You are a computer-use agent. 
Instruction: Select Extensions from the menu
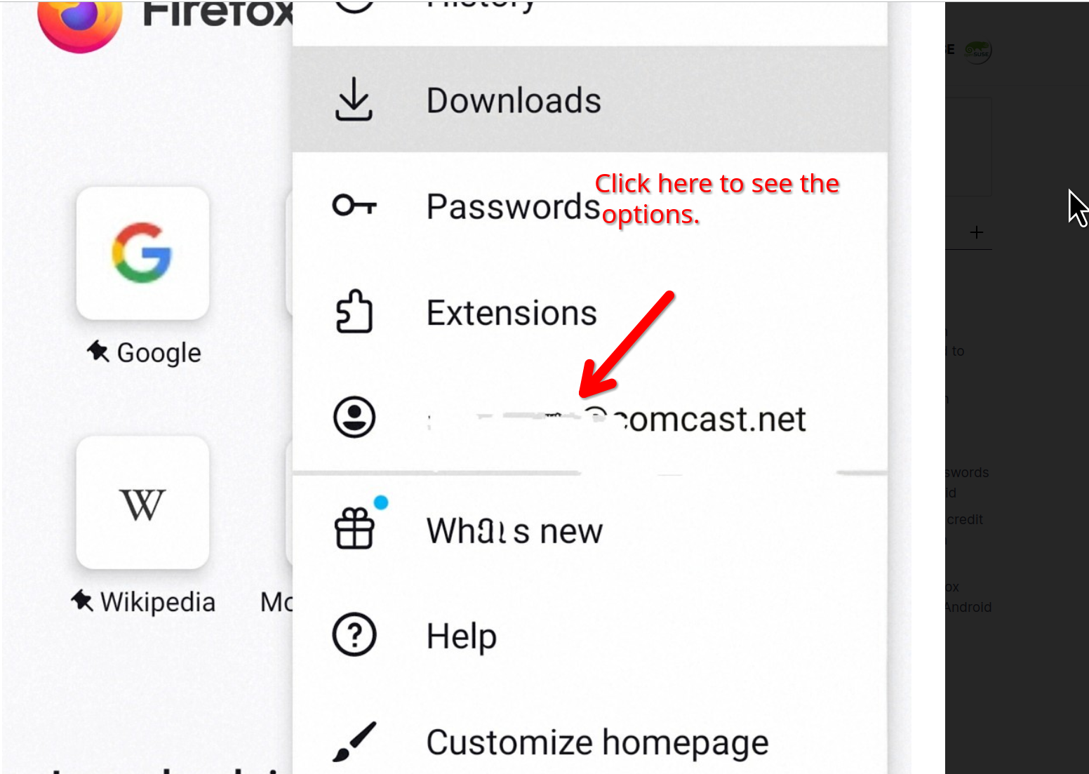click(x=590, y=312)
